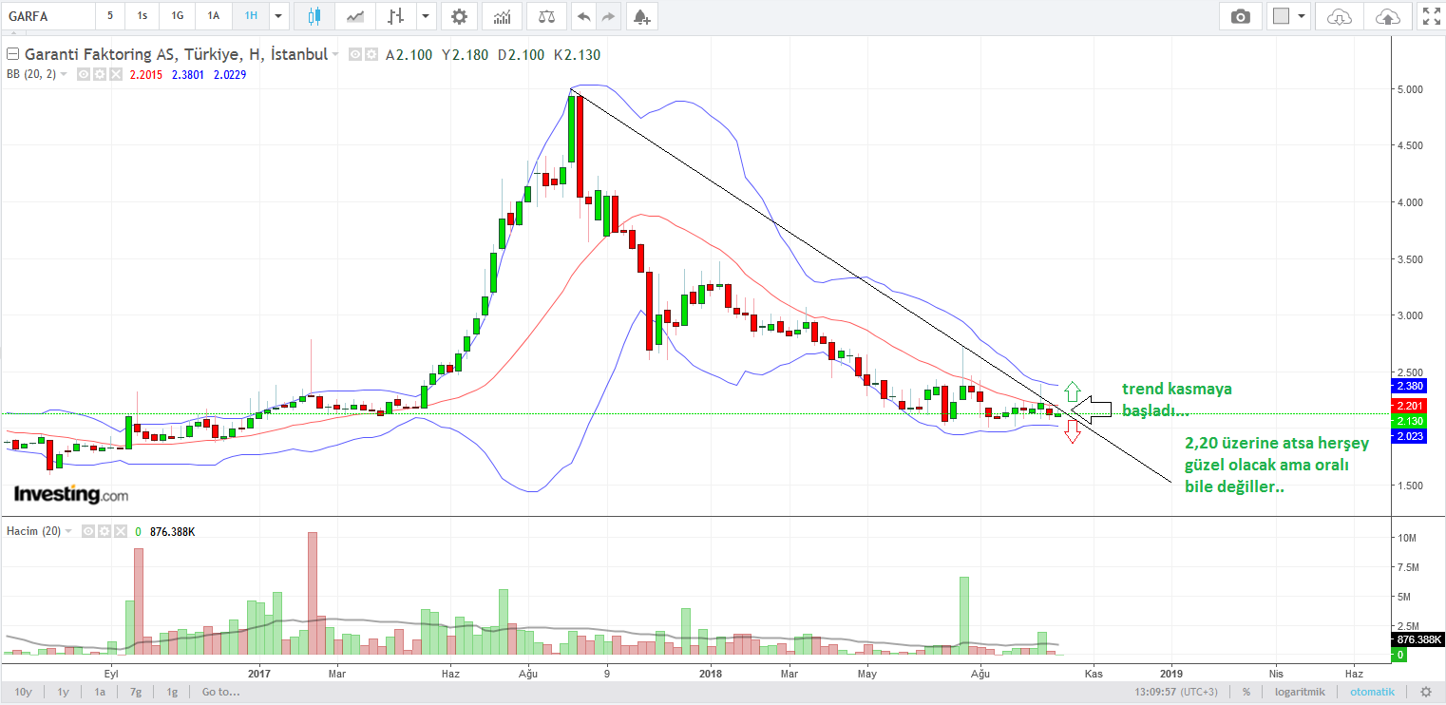Open bottom-right chart settings gear
The width and height of the screenshot is (1446, 705).
[x=1425, y=692]
